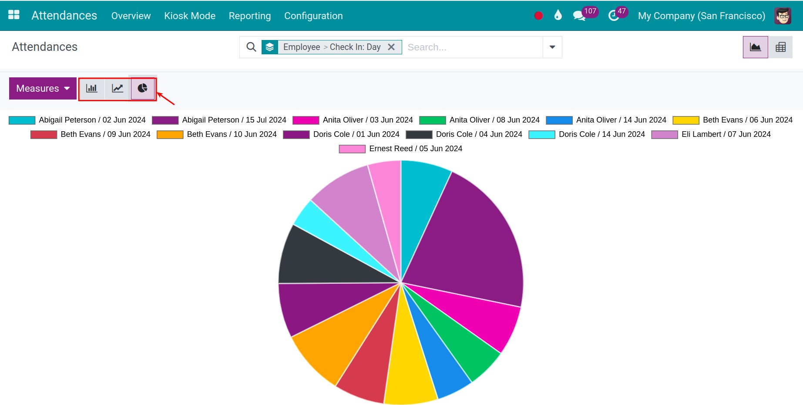Click the pink Ernest Reed / 05 Jun 2024 swatch
Screen dimensions: 803x405
(352, 149)
